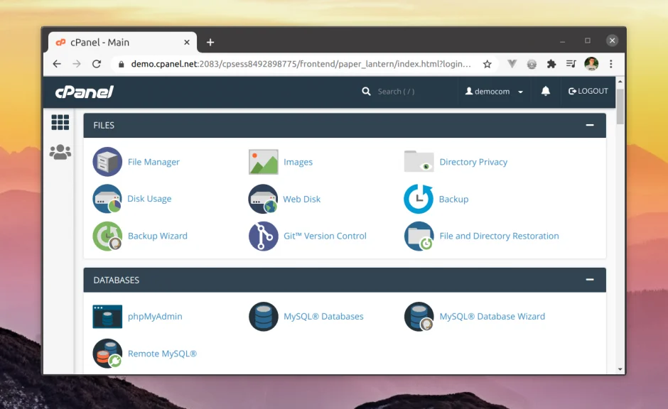Select the cPanel - Main tab
Screen dimensions: 668x409
point(122,42)
